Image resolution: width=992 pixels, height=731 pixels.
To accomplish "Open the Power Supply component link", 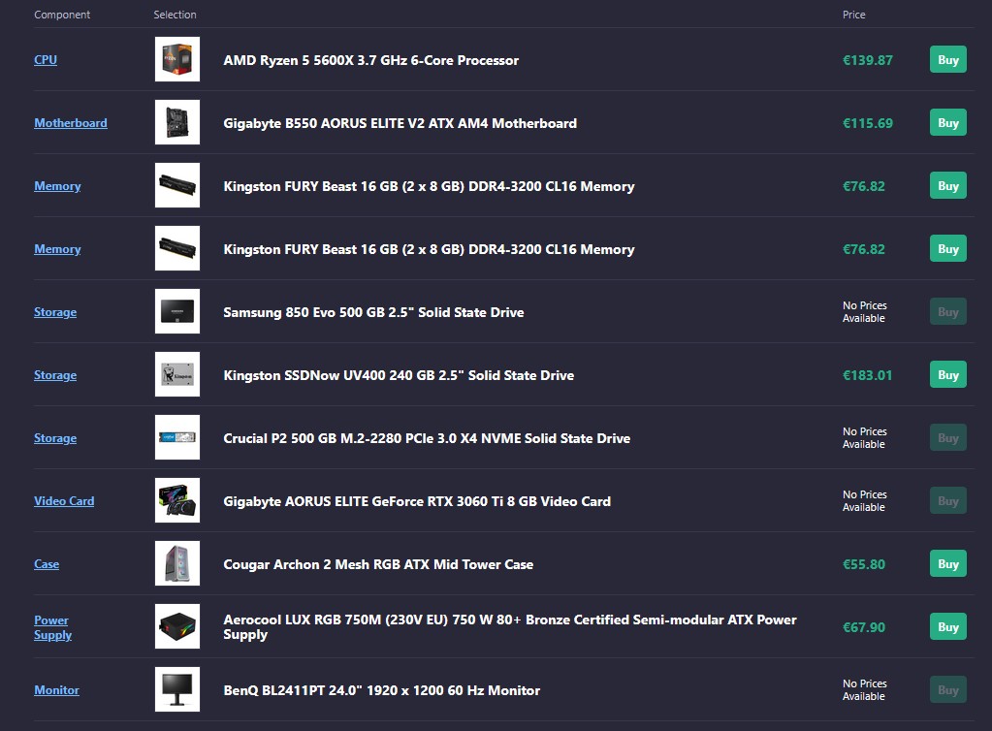I will [x=52, y=627].
